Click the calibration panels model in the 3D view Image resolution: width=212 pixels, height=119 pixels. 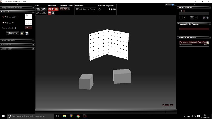pos(109,45)
